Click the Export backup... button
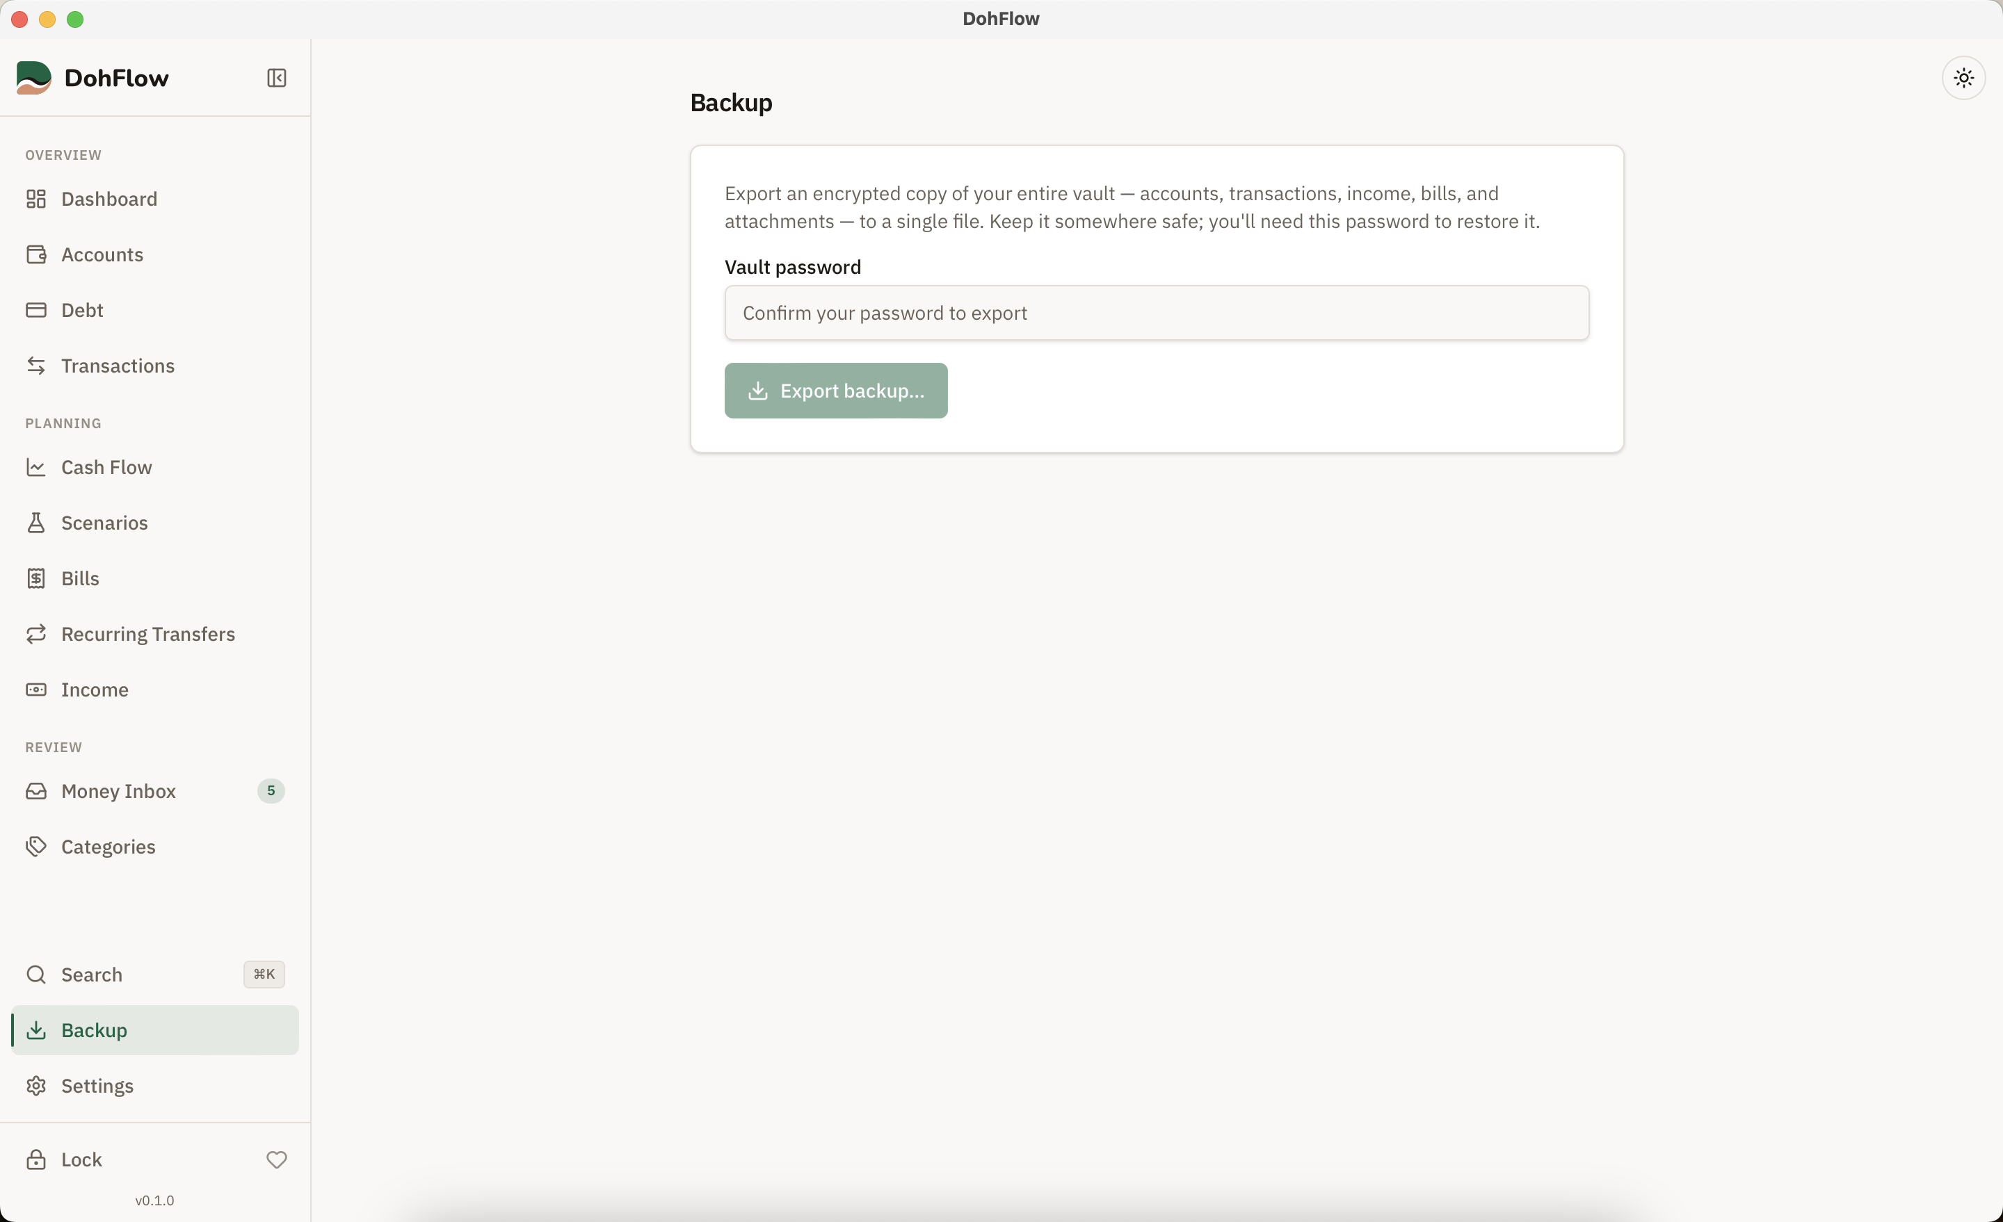 836,391
